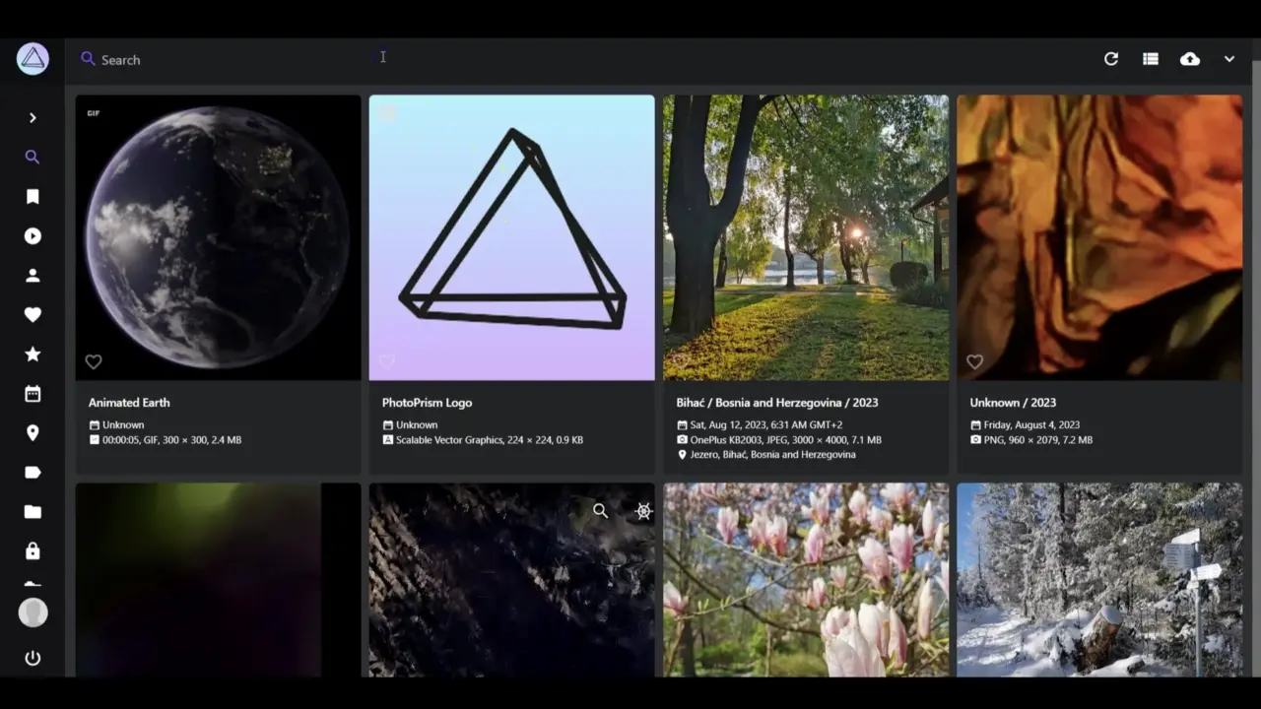Switch to list view in the top toolbar

1151,59
